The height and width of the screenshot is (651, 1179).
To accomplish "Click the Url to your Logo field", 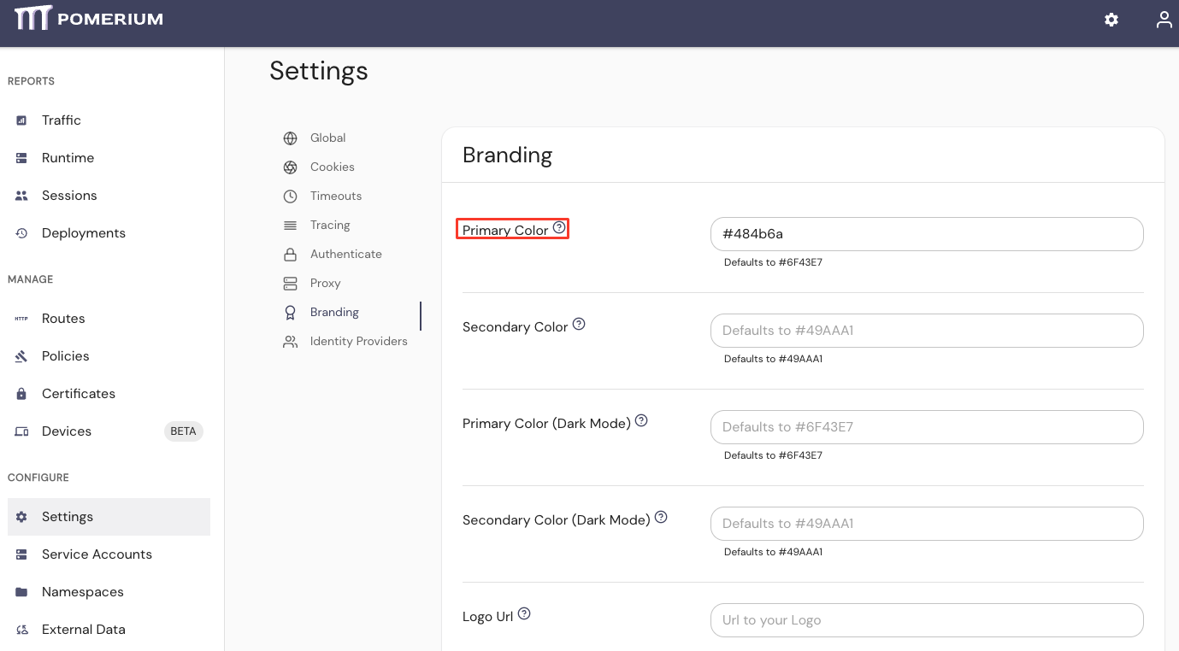I will click(927, 619).
